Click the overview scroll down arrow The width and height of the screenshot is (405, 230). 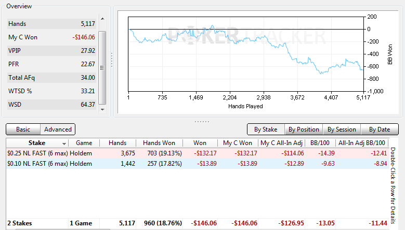(x=102, y=110)
